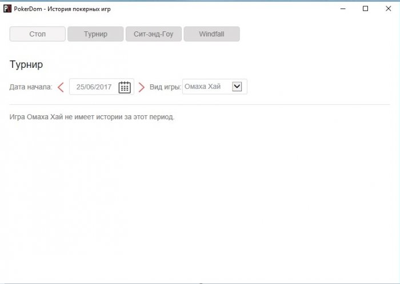Close the PokerDom history window

pos(388,9)
